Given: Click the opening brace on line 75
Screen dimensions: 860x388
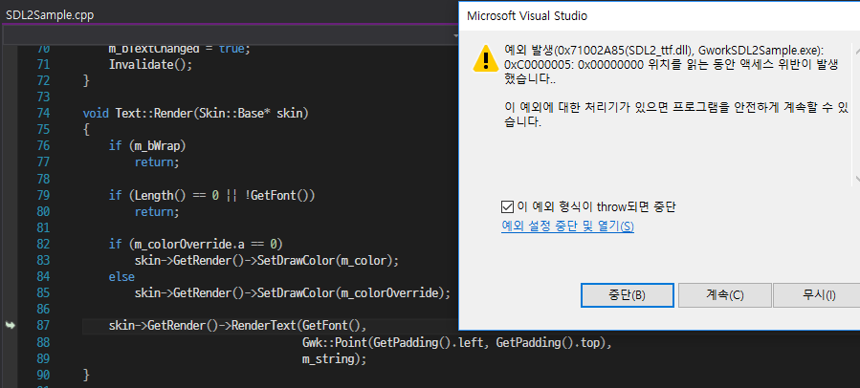Looking at the screenshot, I should coord(86,130).
